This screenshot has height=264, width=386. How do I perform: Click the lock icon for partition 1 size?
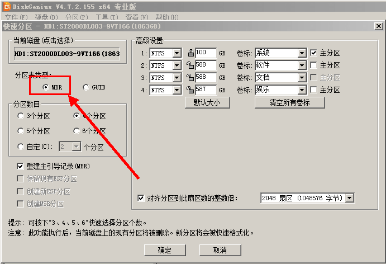(x=190, y=53)
